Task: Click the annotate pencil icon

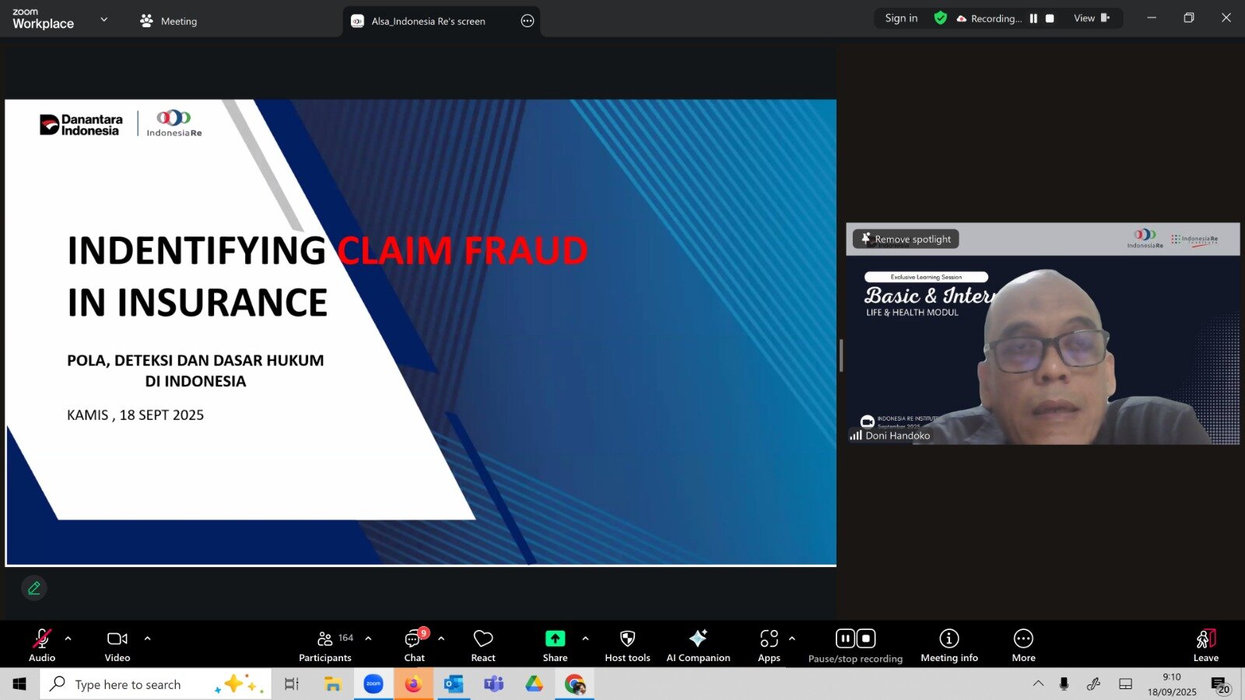Action: tap(34, 588)
